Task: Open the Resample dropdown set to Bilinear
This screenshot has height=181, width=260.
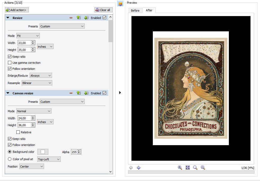Action: click(x=37, y=83)
